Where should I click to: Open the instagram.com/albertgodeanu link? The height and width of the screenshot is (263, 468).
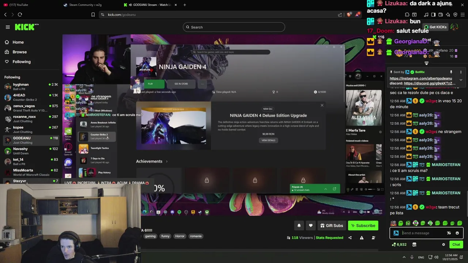[421, 79]
